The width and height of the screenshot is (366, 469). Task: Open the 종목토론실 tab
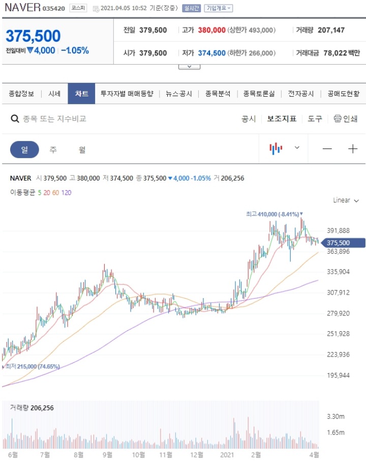pos(259,94)
